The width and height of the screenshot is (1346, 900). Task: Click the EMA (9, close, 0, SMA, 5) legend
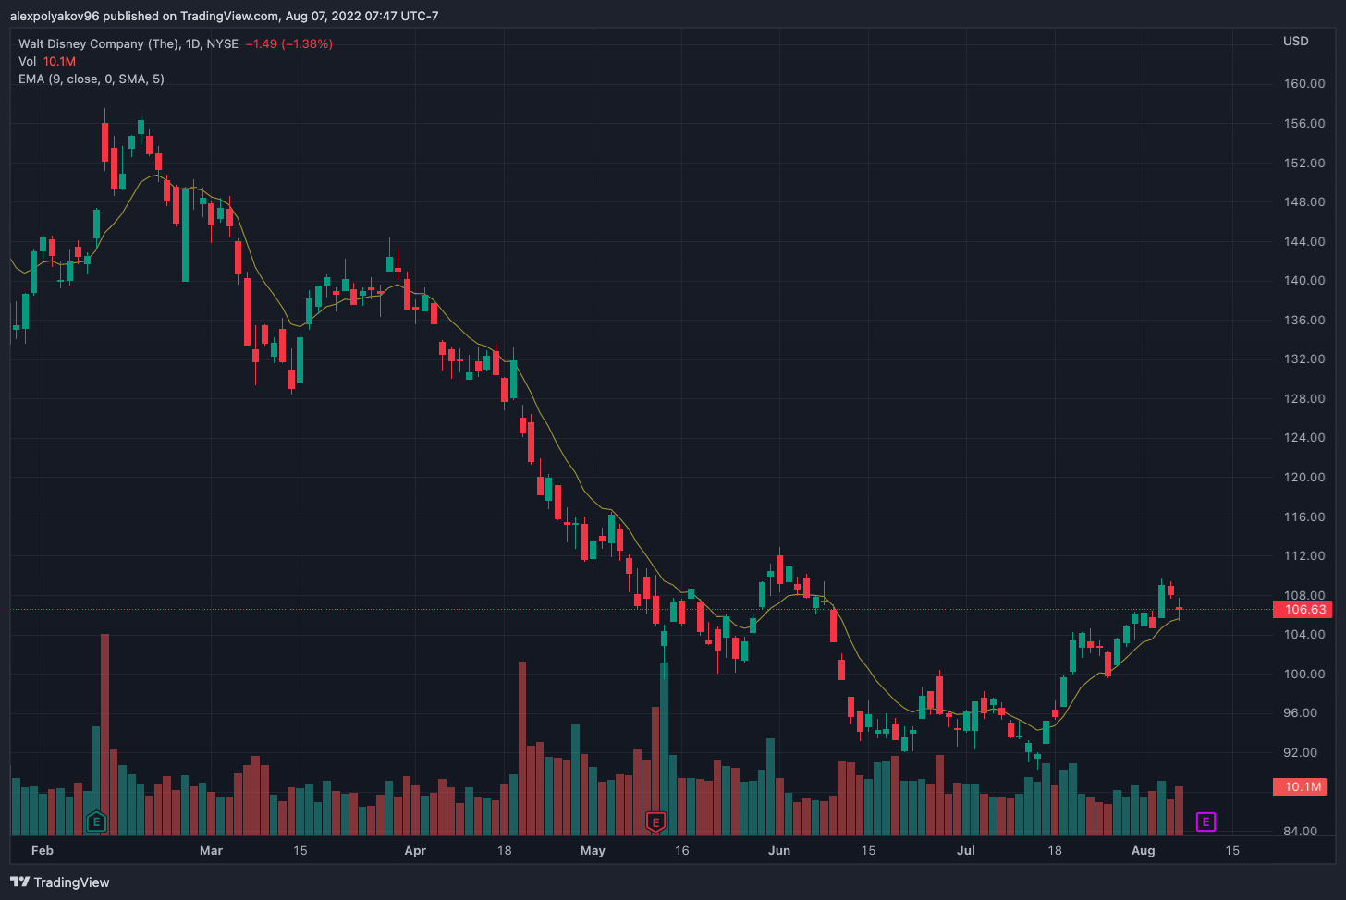92,79
